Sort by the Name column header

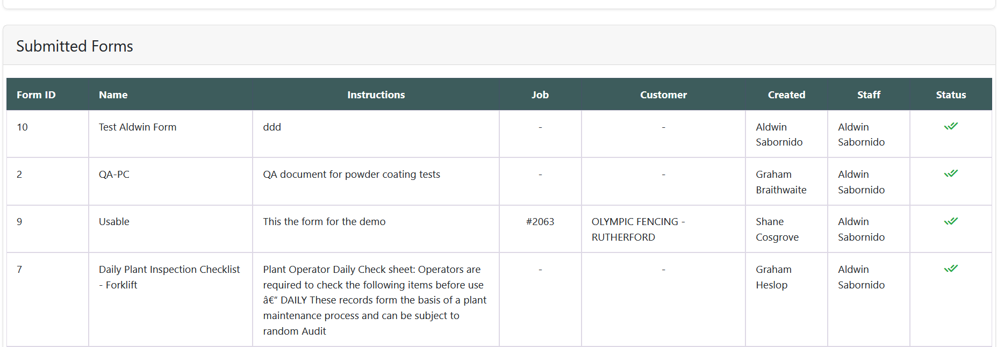tap(113, 95)
